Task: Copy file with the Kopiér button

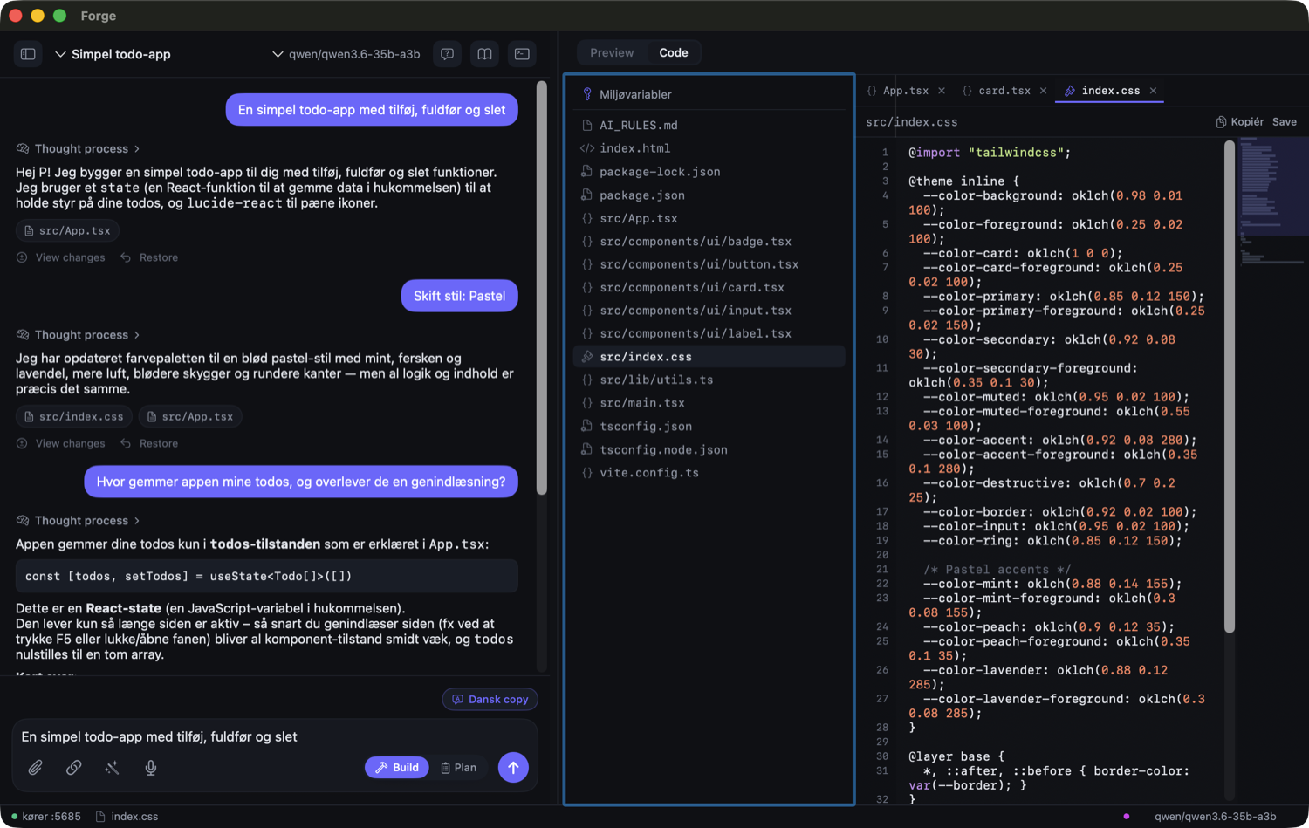Action: tap(1239, 122)
